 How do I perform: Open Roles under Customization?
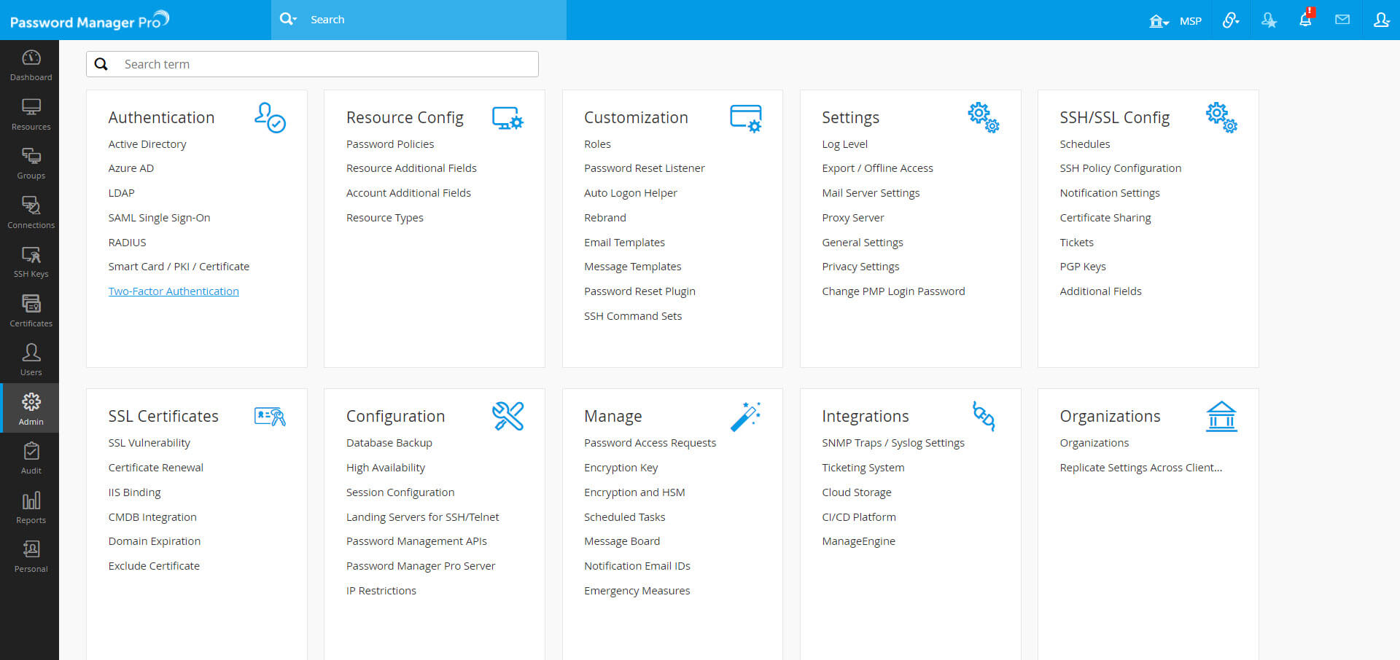tap(597, 144)
